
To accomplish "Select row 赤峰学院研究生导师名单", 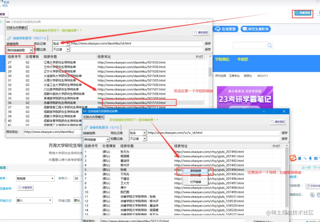I will [105, 103].
